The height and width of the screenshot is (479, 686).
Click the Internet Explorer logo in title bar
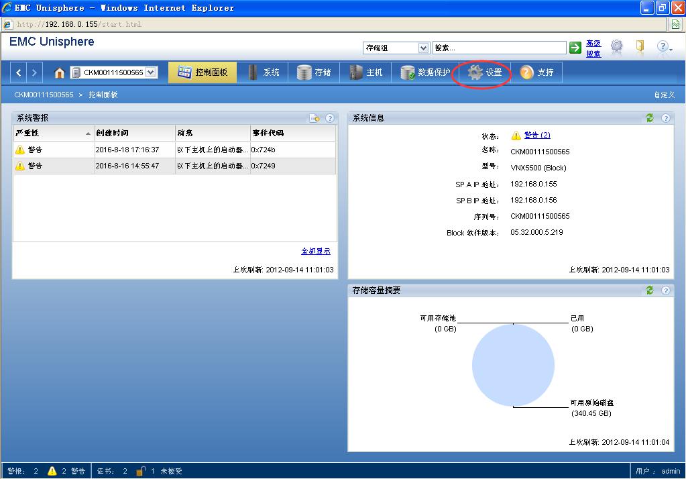(x=7, y=8)
